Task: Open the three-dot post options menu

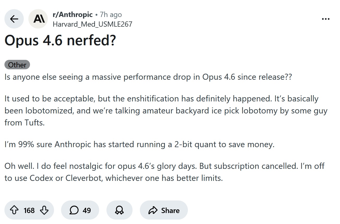Action: (x=326, y=19)
